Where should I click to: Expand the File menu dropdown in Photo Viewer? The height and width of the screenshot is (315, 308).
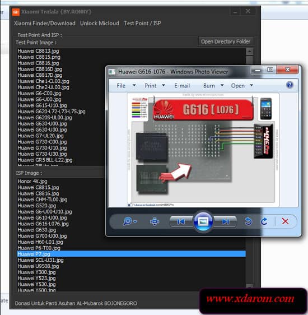tap(134, 85)
